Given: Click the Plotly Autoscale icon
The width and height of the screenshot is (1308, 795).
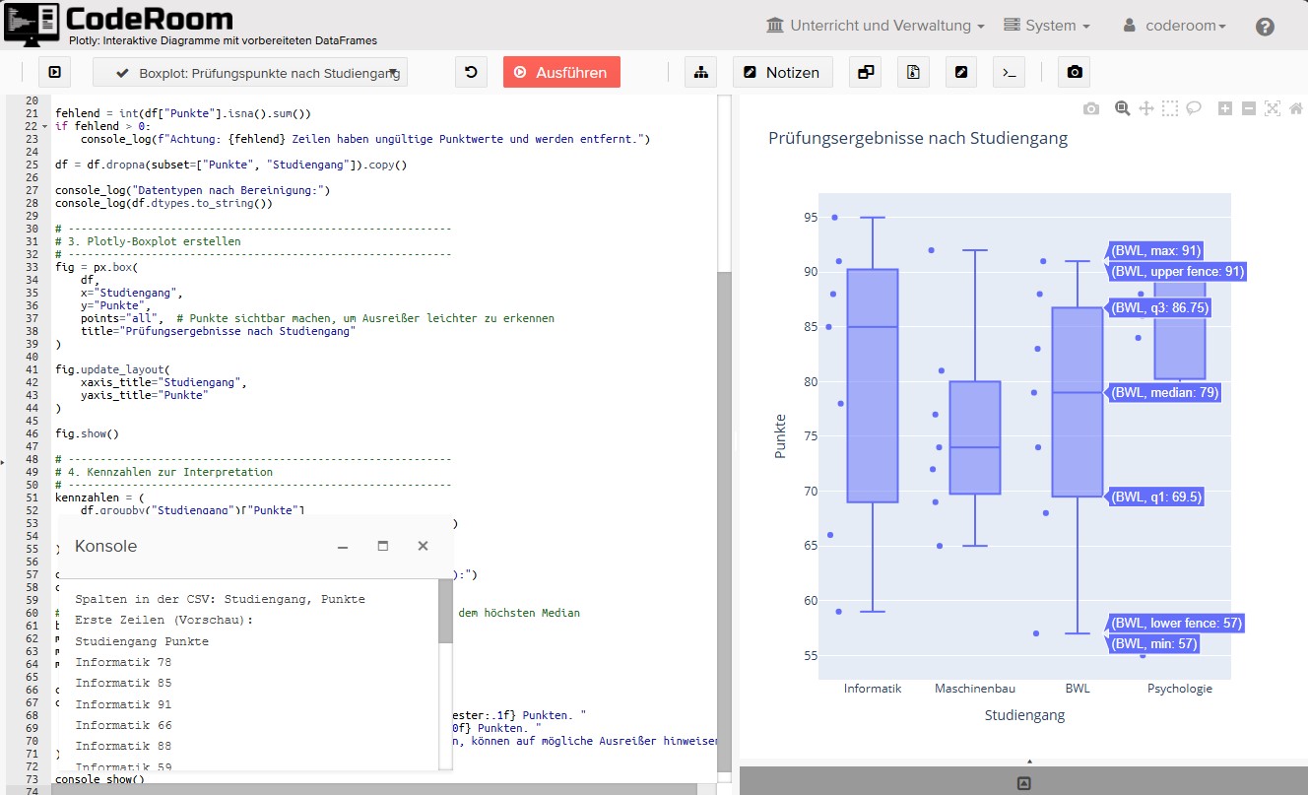Looking at the screenshot, I should [x=1273, y=108].
